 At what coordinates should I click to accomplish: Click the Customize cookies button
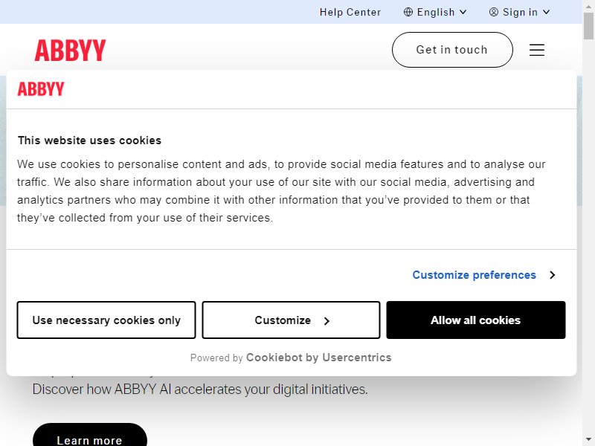click(291, 320)
